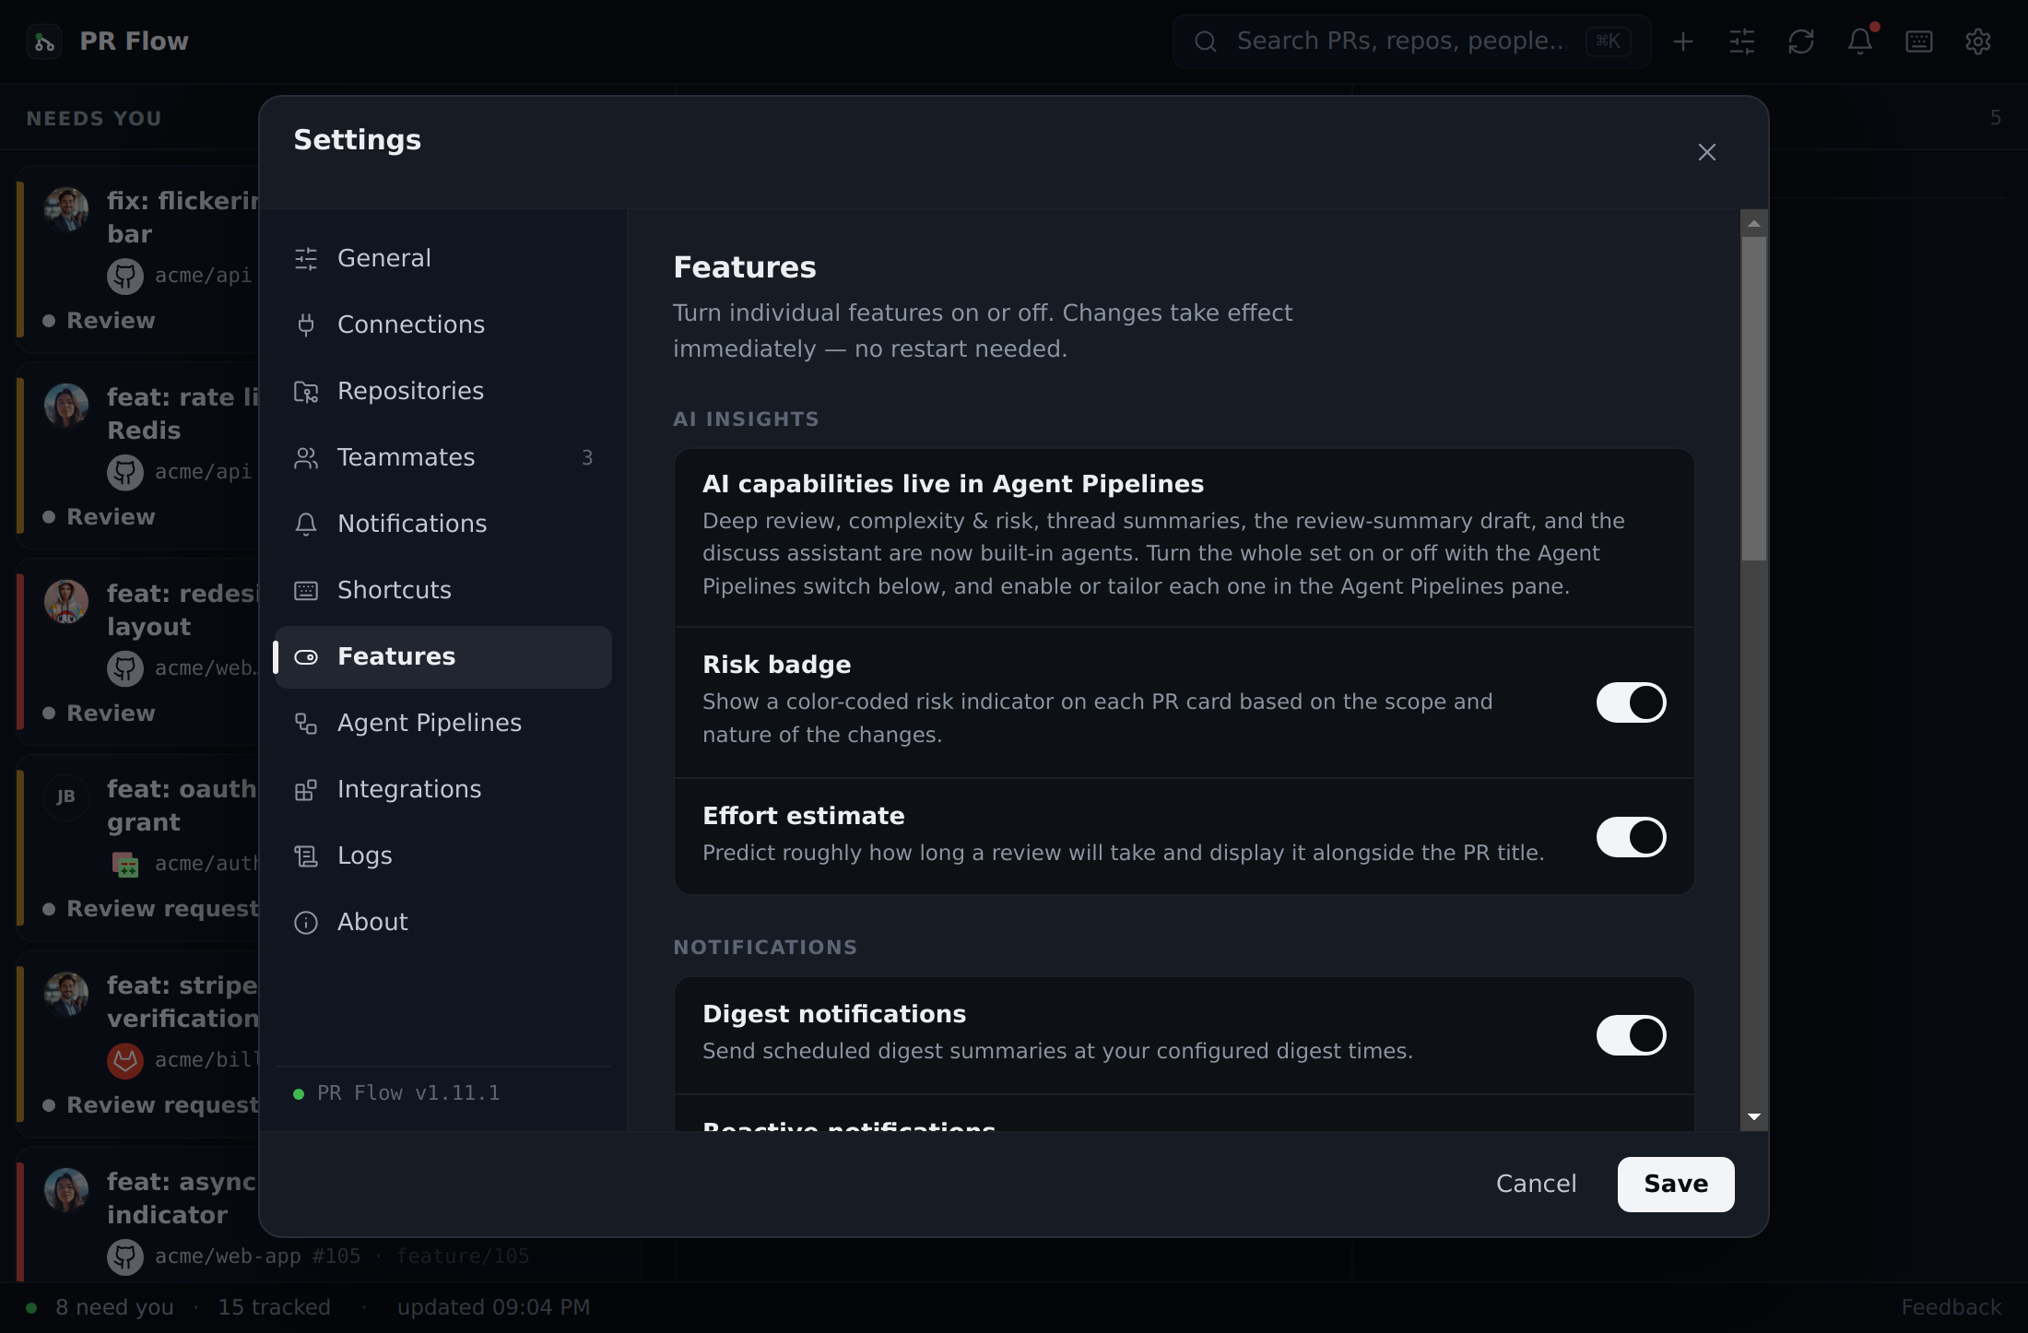The width and height of the screenshot is (2028, 1333).
Task: Click the Feedback link in status bar
Action: [x=1951, y=1308]
